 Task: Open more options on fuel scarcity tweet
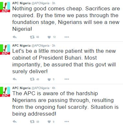67,121
